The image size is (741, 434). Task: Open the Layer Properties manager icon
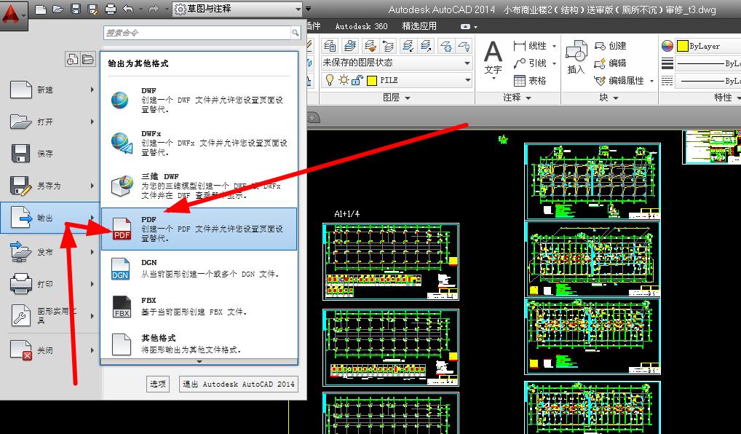pyautogui.click(x=330, y=45)
